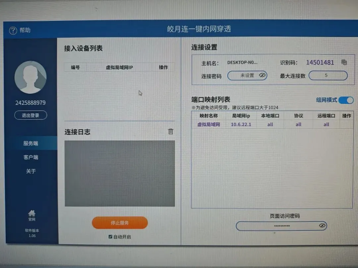Stop the service with 停止服务 button
This screenshot has width=358, height=268.
click(120, 223)
